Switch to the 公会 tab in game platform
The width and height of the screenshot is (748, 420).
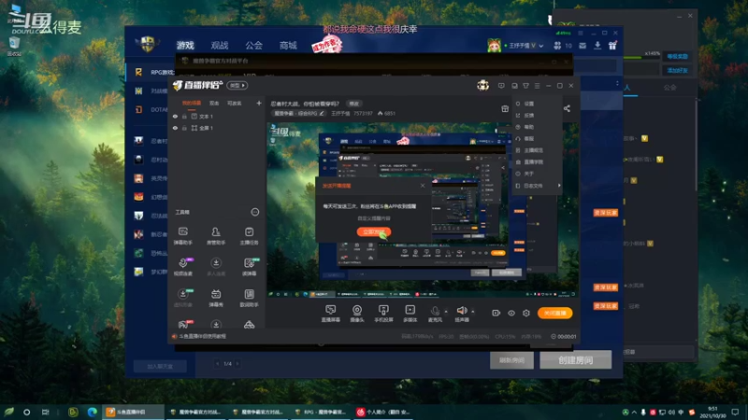tap(253, 45)
